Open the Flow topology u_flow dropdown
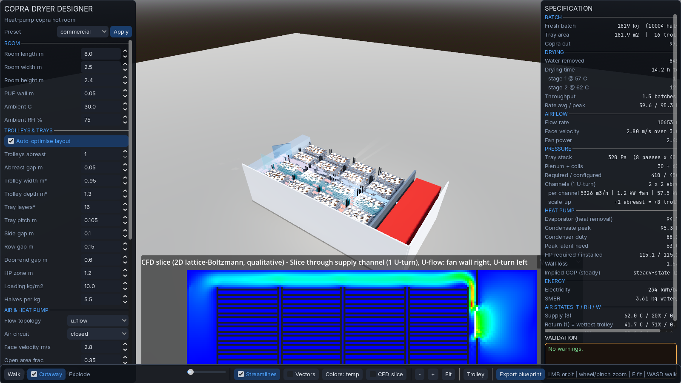 [x=98, y=321]
